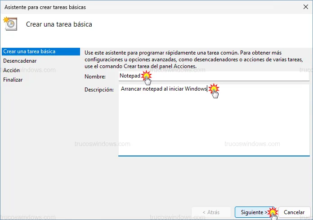Click the clock task icon in the header

10,24
